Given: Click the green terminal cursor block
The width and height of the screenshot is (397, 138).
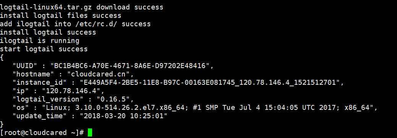Looking at the screenshot, I should click(90, 132).
